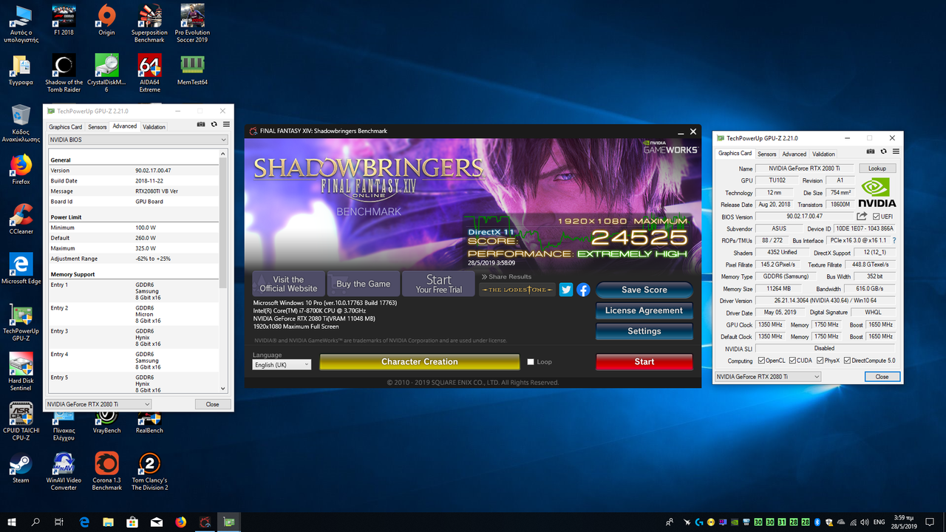Expand the NVIDIA BIOS dropdown in Advanced tab
Viewport: 946px width, 532px height.
click(137, 139)
